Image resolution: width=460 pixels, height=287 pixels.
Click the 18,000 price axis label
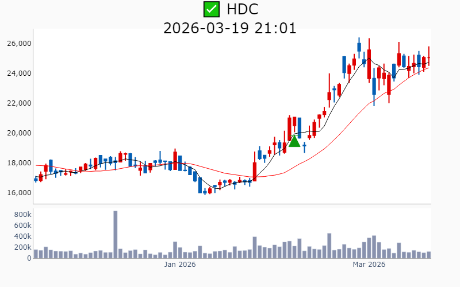coord(18,163)
